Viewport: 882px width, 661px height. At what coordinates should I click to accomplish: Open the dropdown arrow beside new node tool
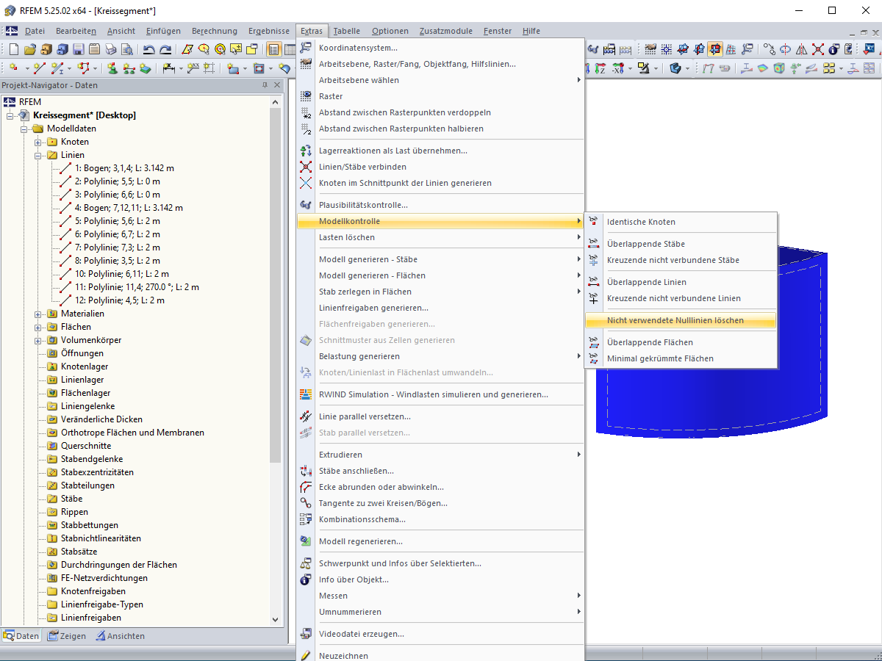[27, 68]
